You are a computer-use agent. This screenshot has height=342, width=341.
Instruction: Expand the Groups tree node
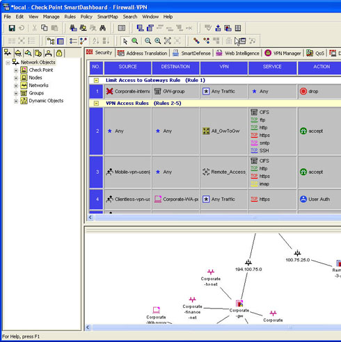[16, 93]
